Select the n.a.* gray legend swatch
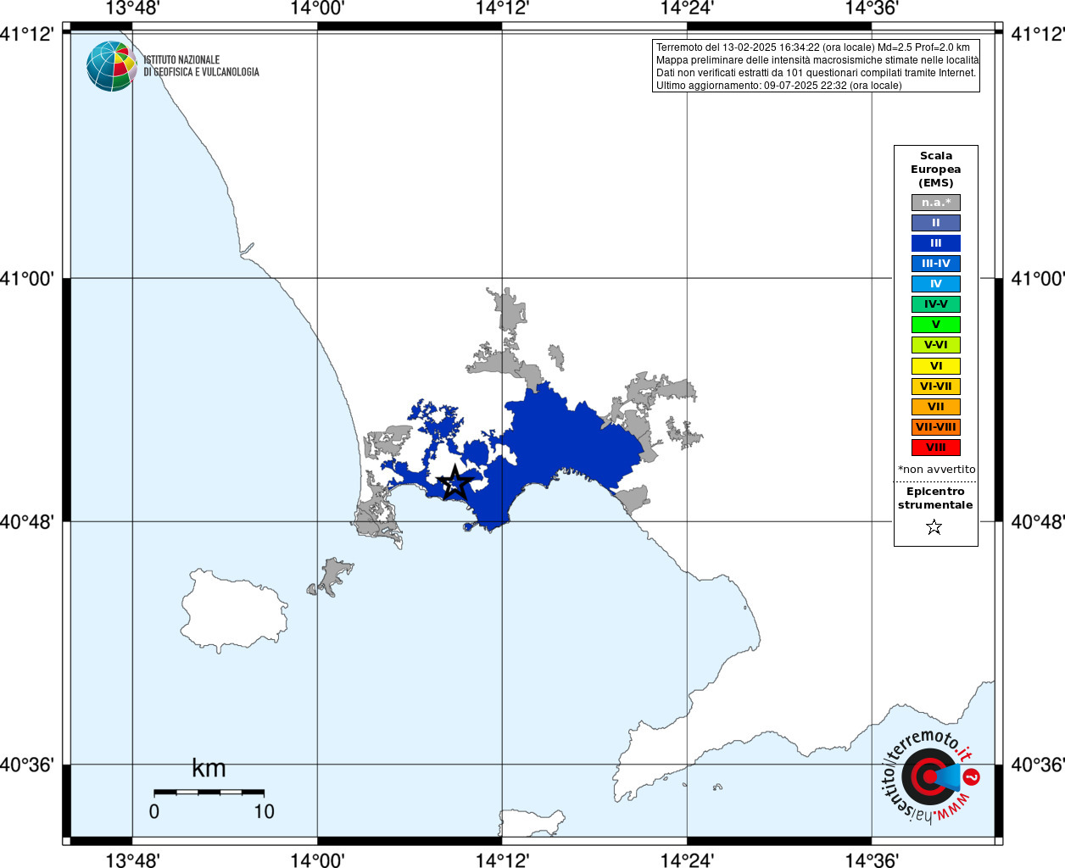The height and width of the screenshot is (868, 1065). coord(936,203)
